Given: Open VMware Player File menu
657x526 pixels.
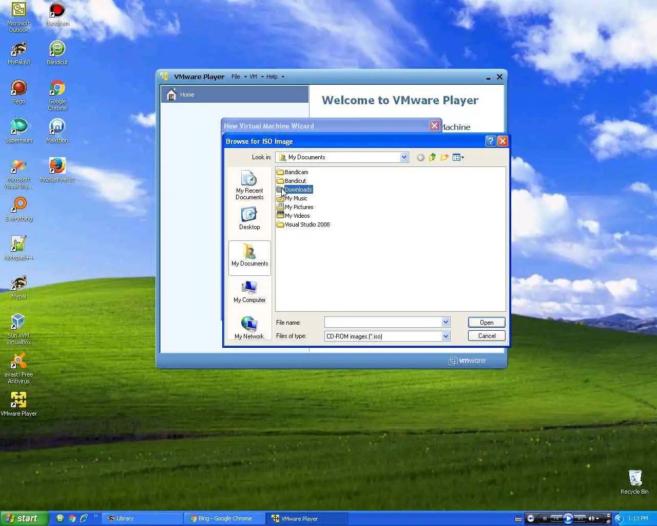Looking at the screenshot, I should (x=238, y=77).
